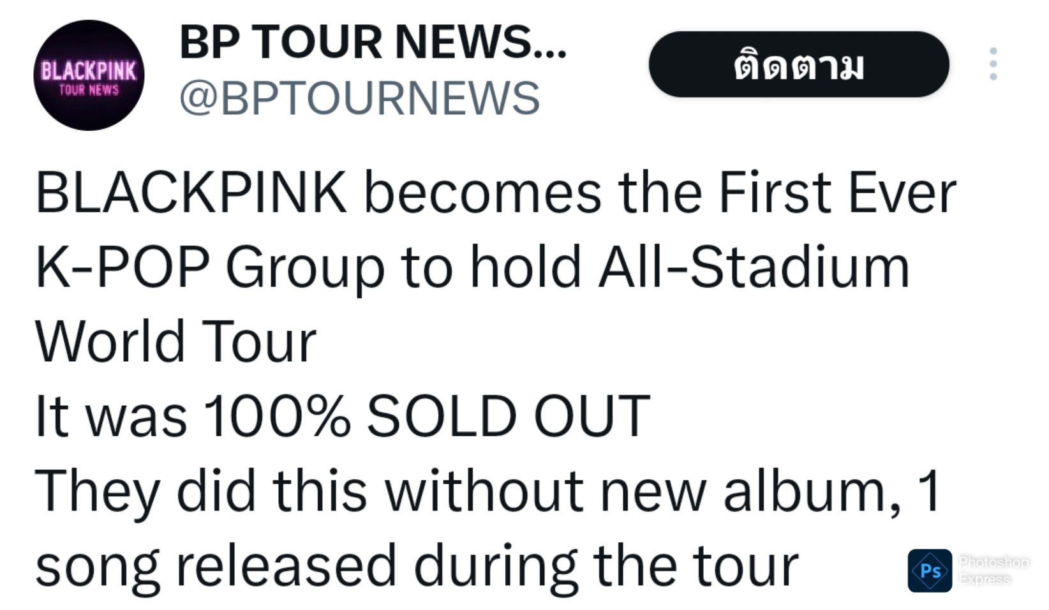1049x610 pixels.
Task: Open the BLACKPINK Tour News profile picture
Action: coord(89,75)
